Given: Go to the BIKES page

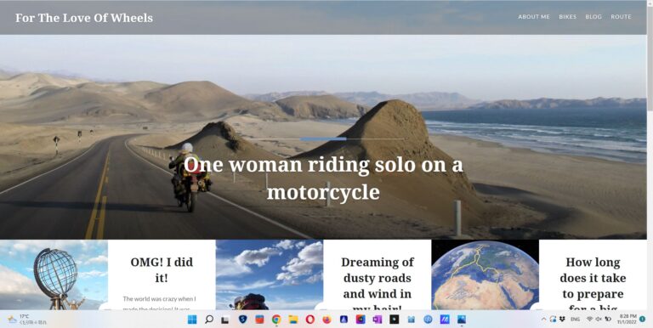Looking at the screenshot, I should (568, 17).
